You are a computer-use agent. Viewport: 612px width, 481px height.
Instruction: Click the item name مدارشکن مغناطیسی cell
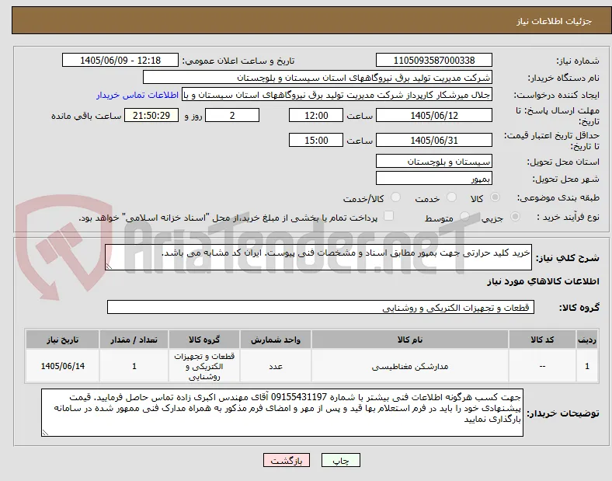click(x=410, y=366)
